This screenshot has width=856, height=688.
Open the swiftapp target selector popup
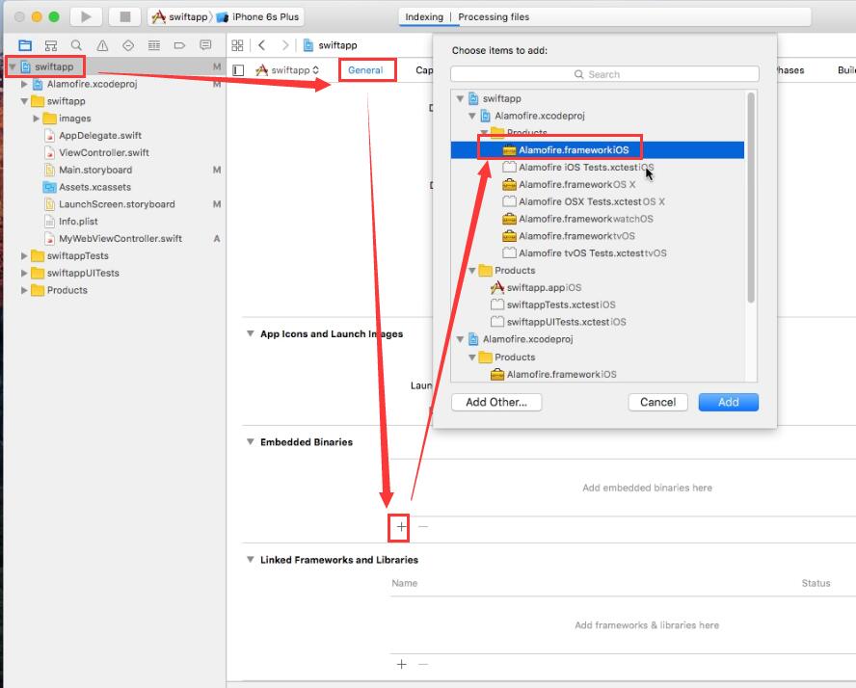[x=287, y=70]
